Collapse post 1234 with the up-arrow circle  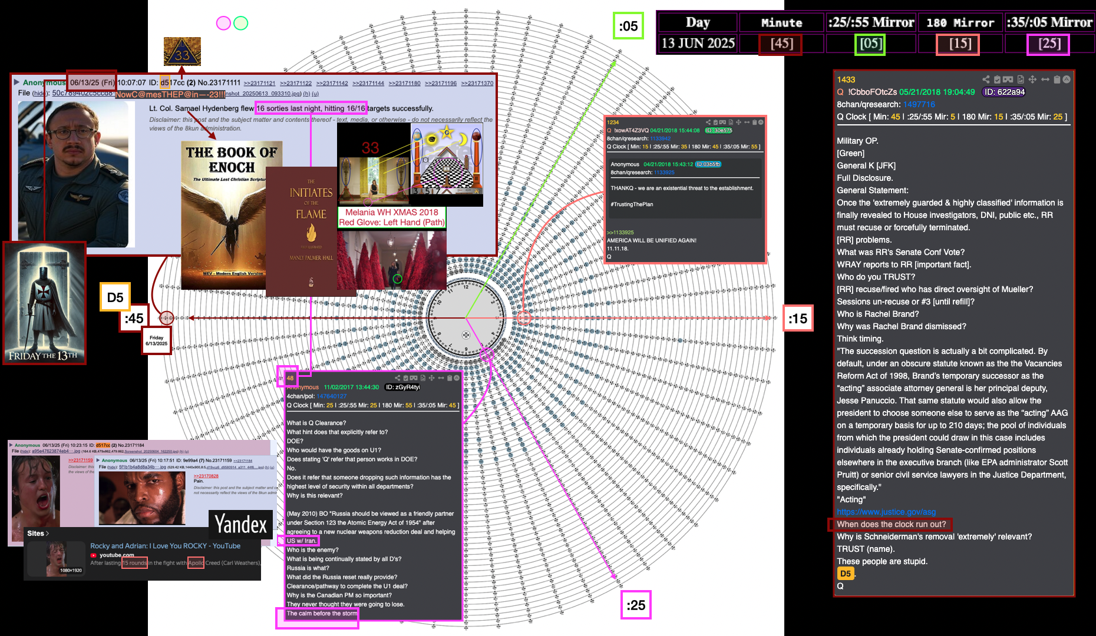pos(761,122)
